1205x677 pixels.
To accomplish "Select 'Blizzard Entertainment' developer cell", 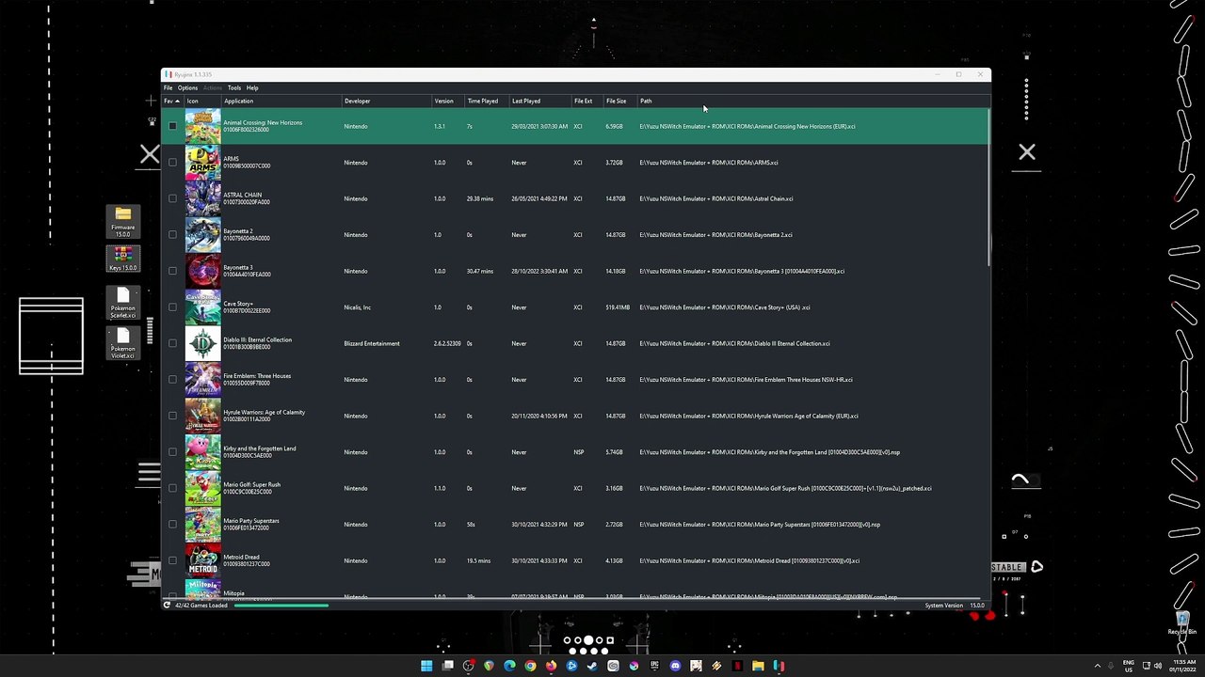I will click(372, 343).
